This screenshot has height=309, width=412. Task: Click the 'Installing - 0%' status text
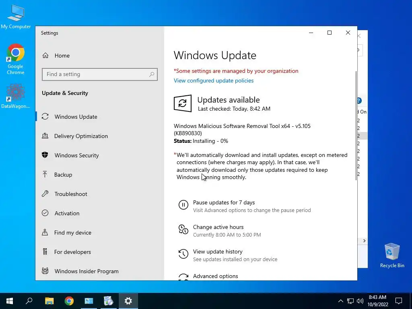pos(210,141)
